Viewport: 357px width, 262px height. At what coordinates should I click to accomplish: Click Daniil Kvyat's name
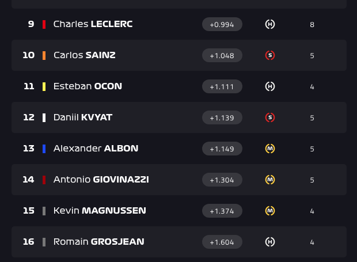click(83, 117)
